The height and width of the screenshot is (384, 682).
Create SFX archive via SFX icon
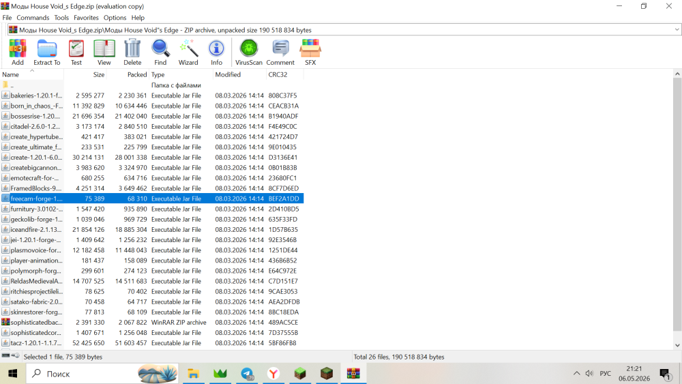(x=310, y=53)
